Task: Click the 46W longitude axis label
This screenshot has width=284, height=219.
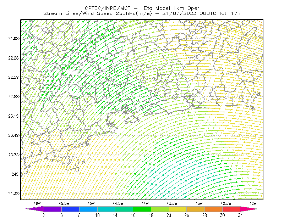Action: pyautogui.click(x=37, y=203)
